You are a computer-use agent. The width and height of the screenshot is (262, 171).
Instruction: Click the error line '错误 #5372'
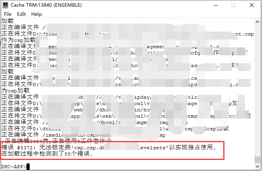(109, 147)
